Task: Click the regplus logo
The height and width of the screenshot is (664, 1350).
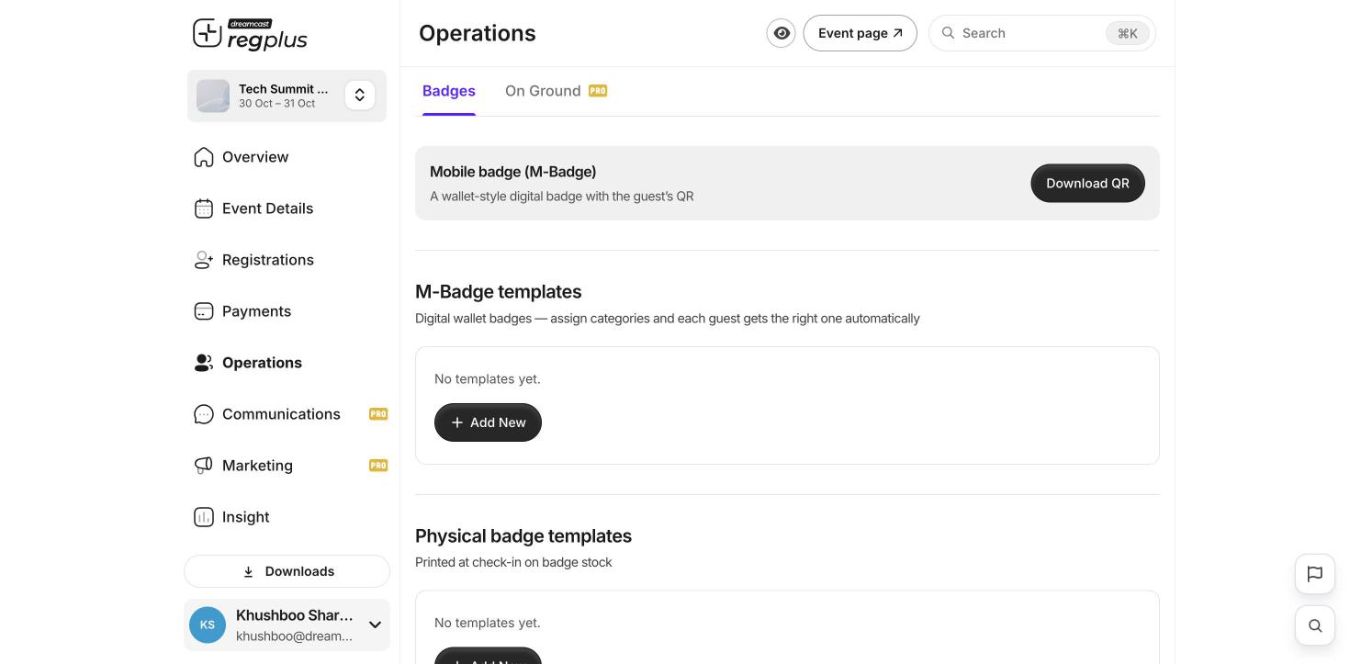Action: tap(250, 34)
